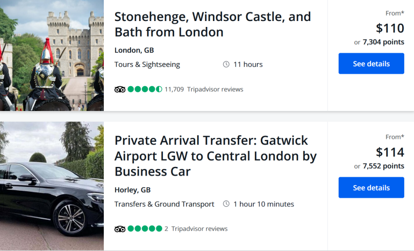
Task: Click the 7,552 points price option
Action: (x=383, y=166)
